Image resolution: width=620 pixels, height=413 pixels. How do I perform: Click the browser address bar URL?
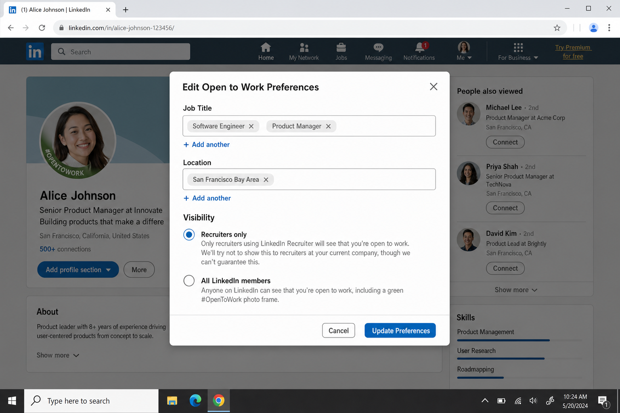[x=121, y=28]
